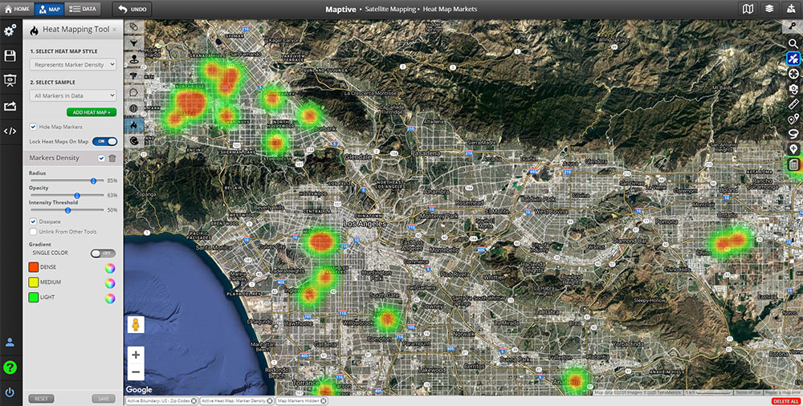Open the embed code icon

(10, 131)
